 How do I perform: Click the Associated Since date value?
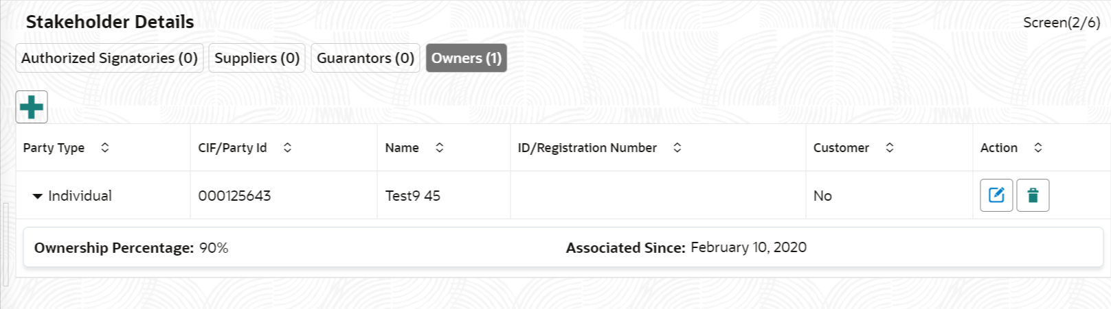pyautogui.click(x=748, y=247)
